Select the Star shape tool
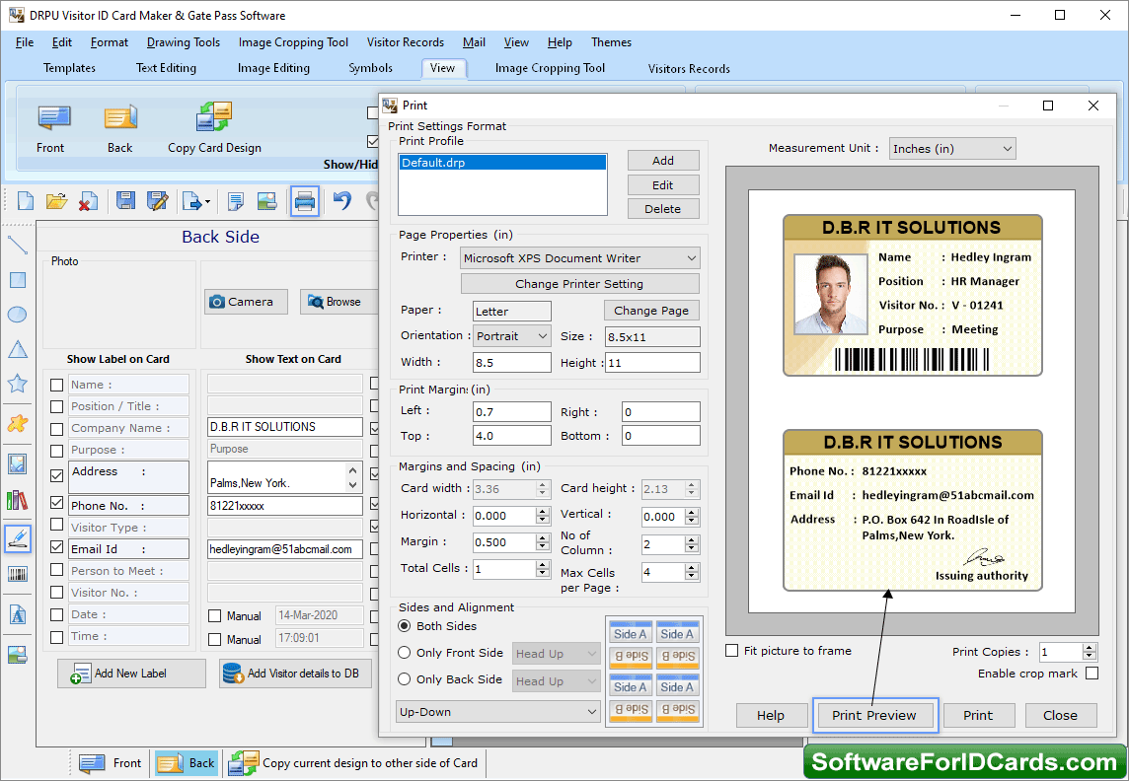 coord(18,384)
